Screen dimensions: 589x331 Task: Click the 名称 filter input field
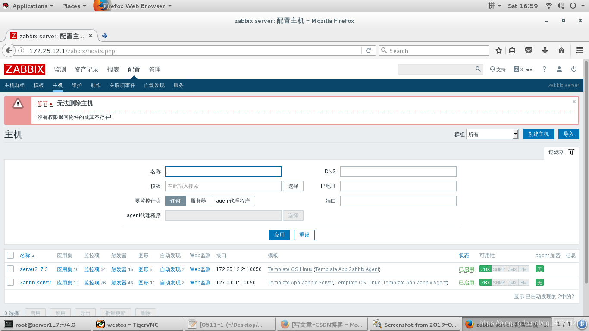223,172
